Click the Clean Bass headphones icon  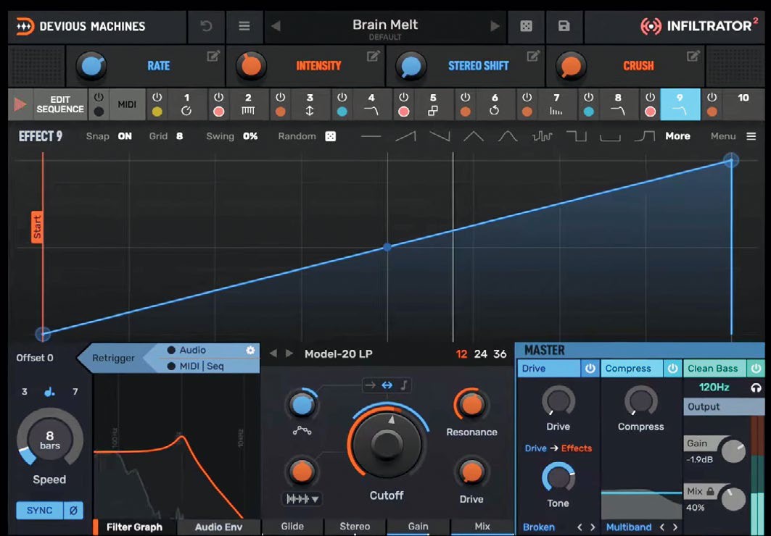[756, 388]
